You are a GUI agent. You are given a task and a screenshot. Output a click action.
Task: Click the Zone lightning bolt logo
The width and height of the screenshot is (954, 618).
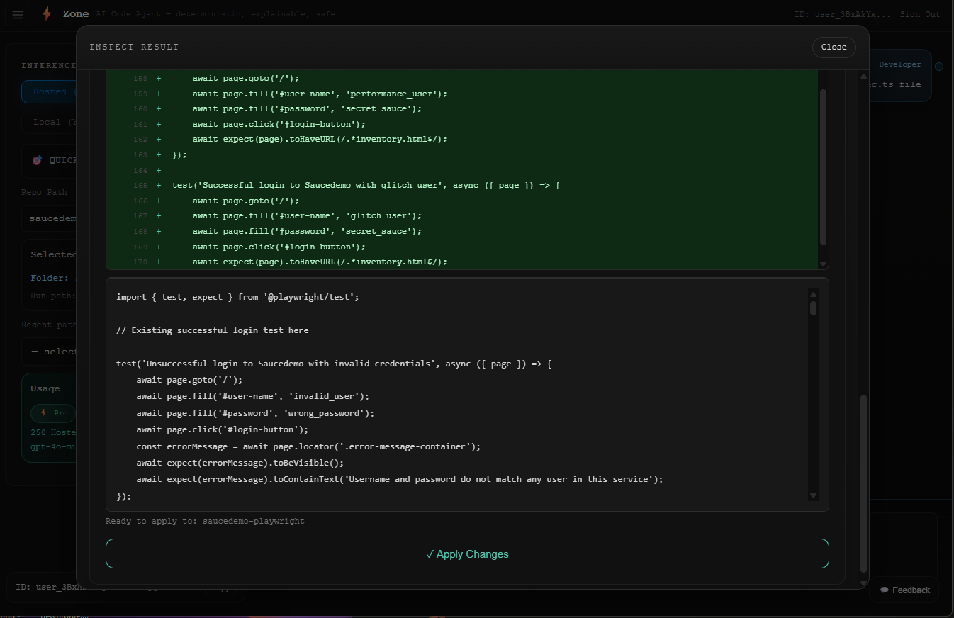pyautogui.click(x=47, y=14)
